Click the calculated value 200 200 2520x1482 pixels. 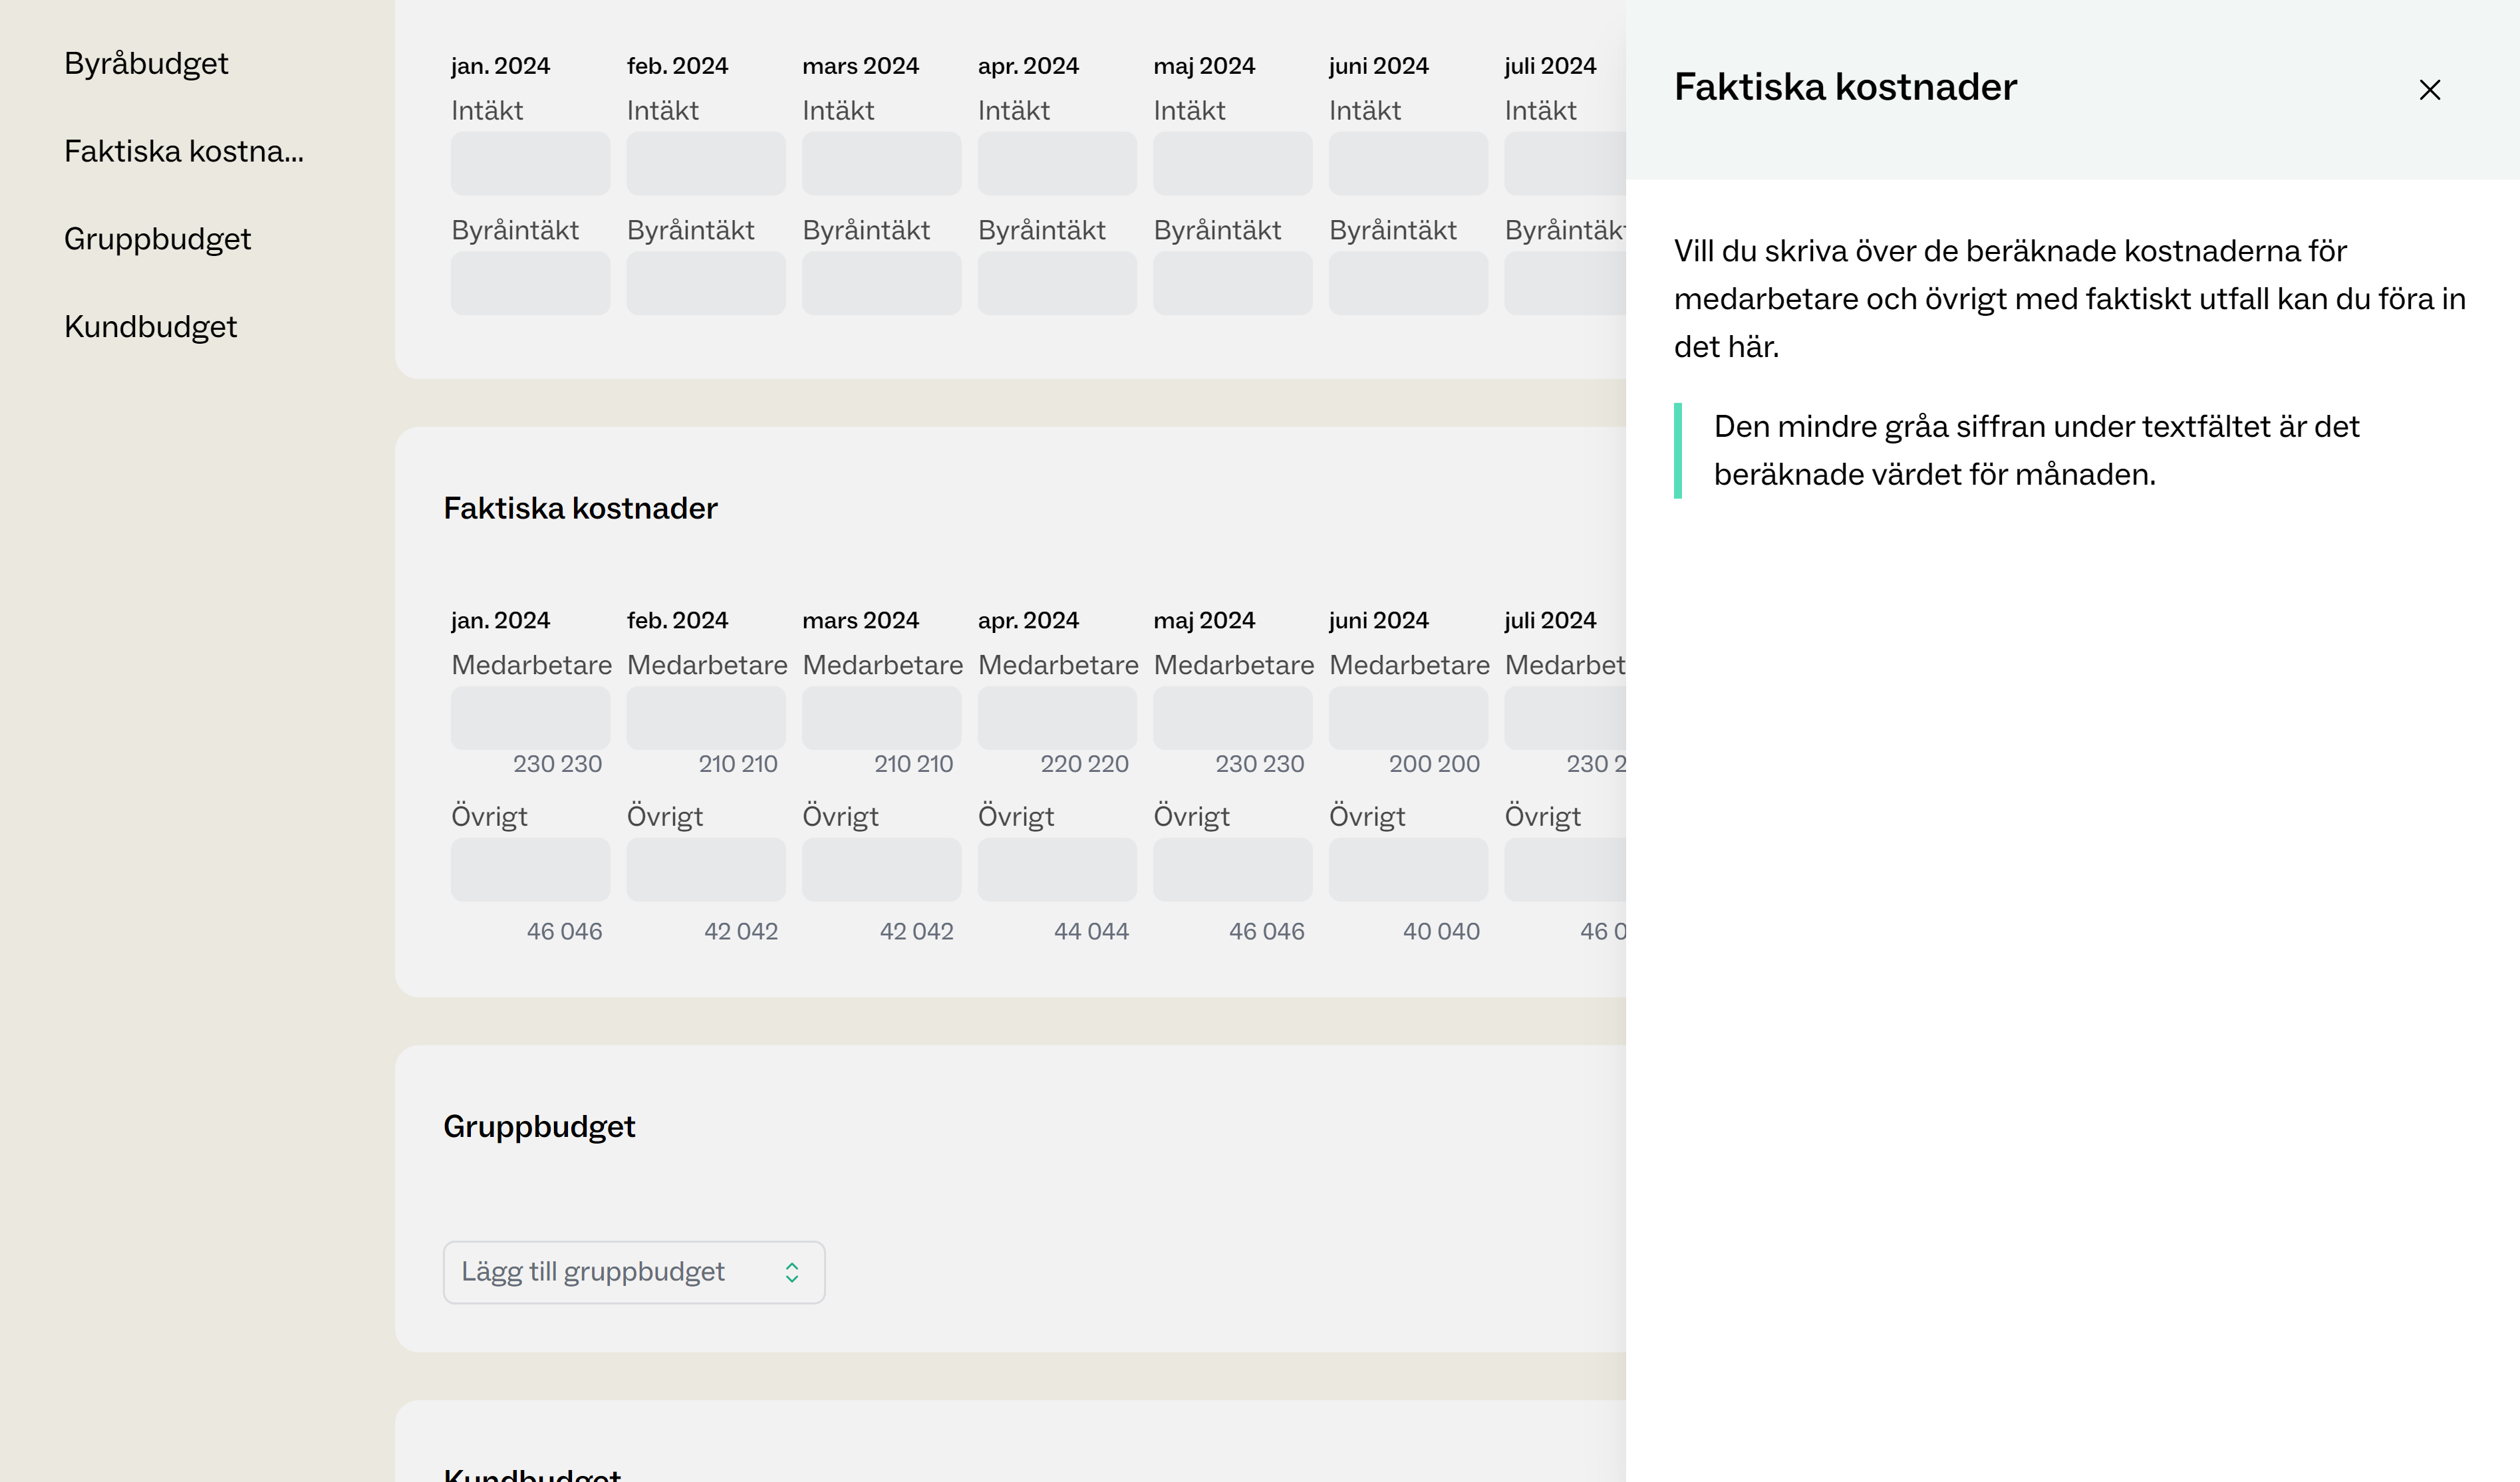coord(1434,764)
